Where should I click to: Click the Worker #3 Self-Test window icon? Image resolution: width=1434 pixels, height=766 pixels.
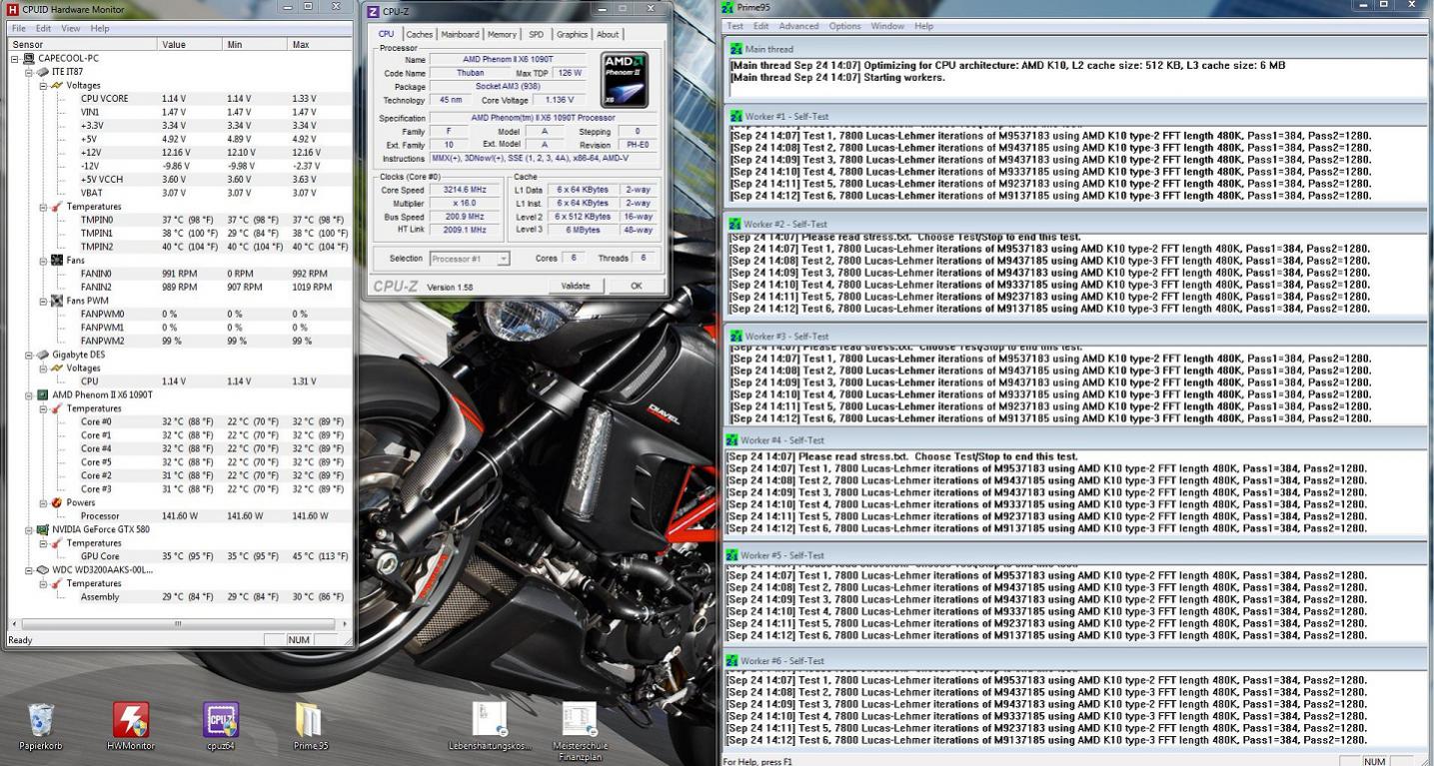tap(736, 336)
